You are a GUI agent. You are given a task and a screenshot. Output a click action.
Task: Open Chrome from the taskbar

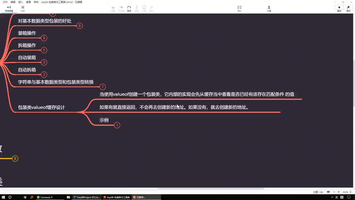(25, 197)
